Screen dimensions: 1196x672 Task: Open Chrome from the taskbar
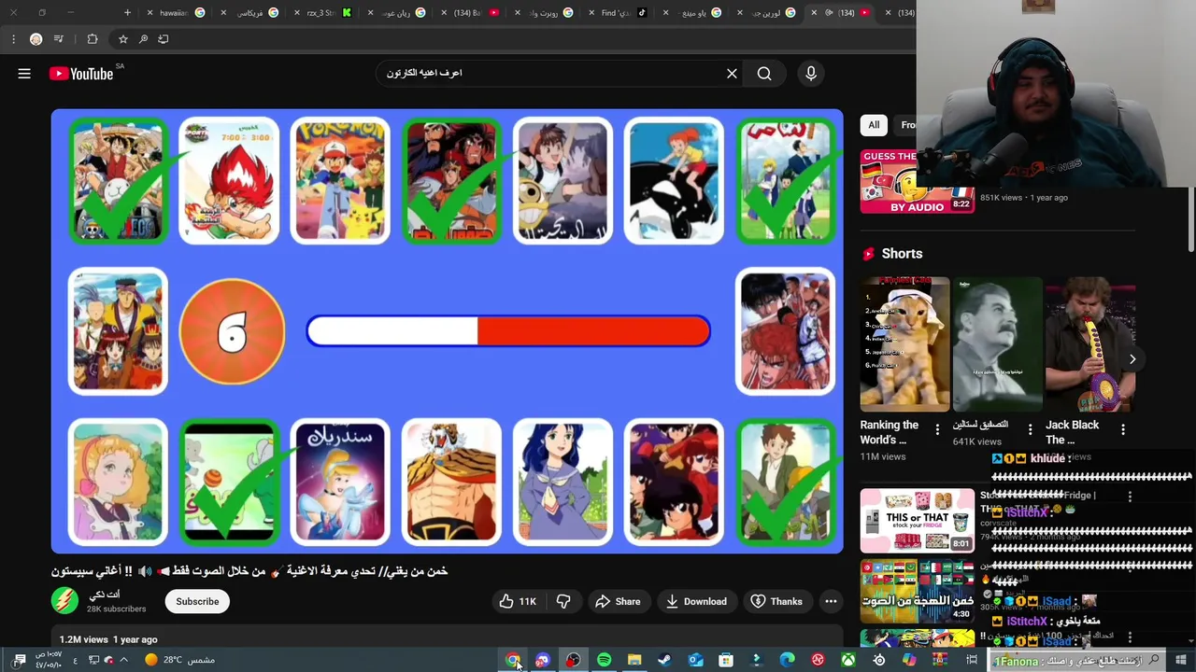(513, 660)
